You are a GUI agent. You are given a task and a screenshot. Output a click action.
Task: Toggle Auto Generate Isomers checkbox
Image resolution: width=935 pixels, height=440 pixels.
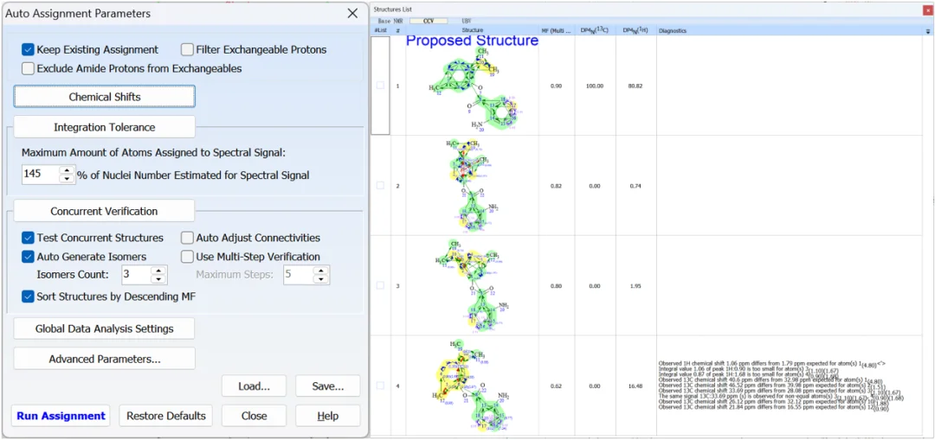coord(28,257)
